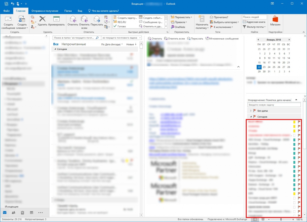The image size is (307, 222).
Task: Click the Создать сообщение button
Action: point(8,23)
